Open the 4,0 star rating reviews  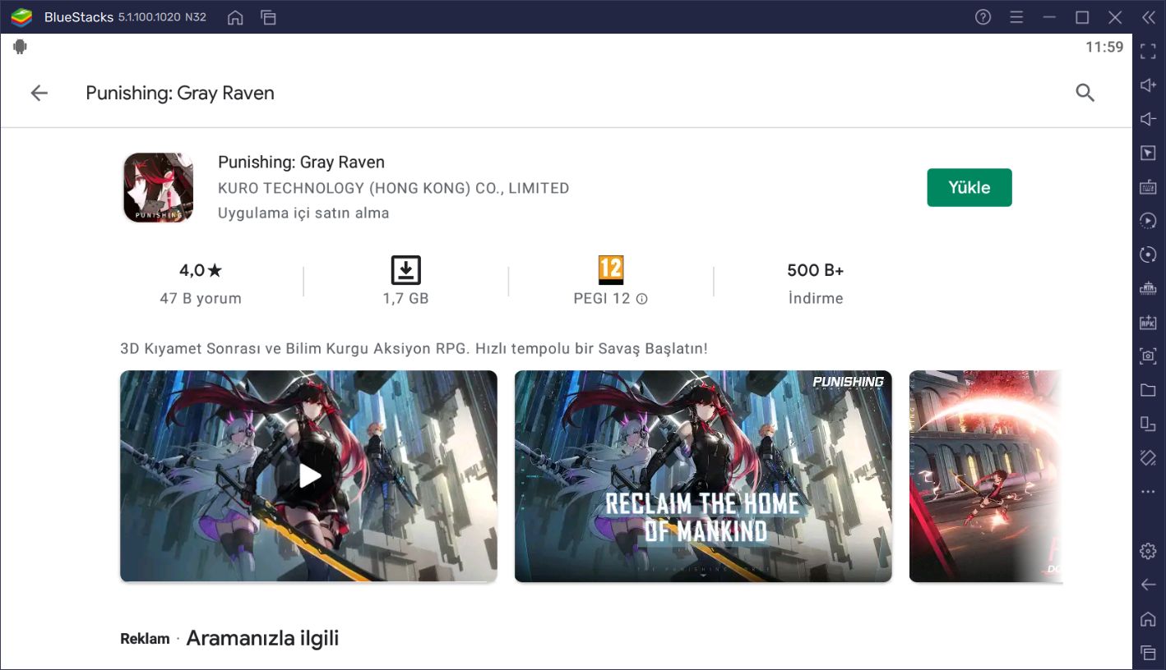pyautogui.click(x=201, y=270)
